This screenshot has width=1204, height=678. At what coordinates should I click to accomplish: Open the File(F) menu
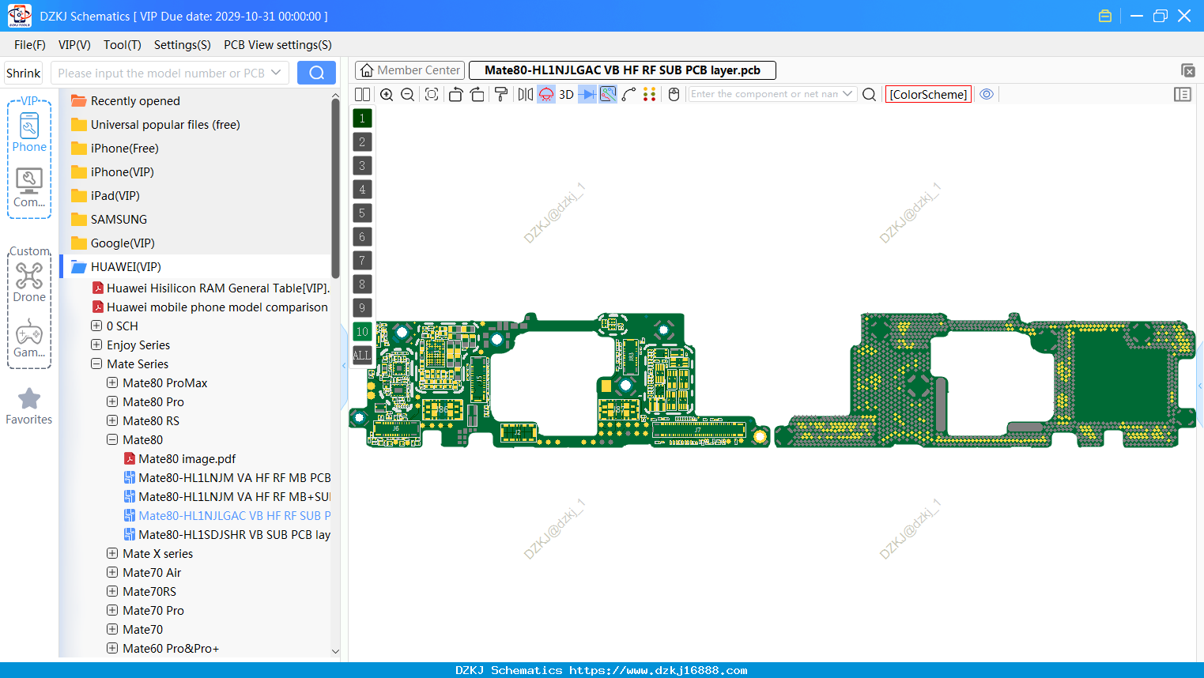pos(30,45)
